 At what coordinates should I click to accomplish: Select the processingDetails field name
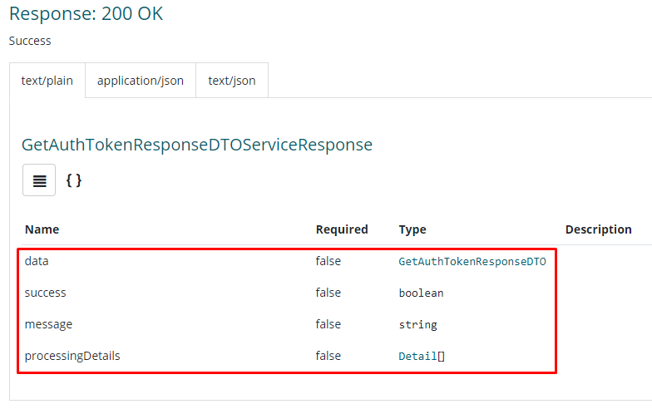[72, 356]
